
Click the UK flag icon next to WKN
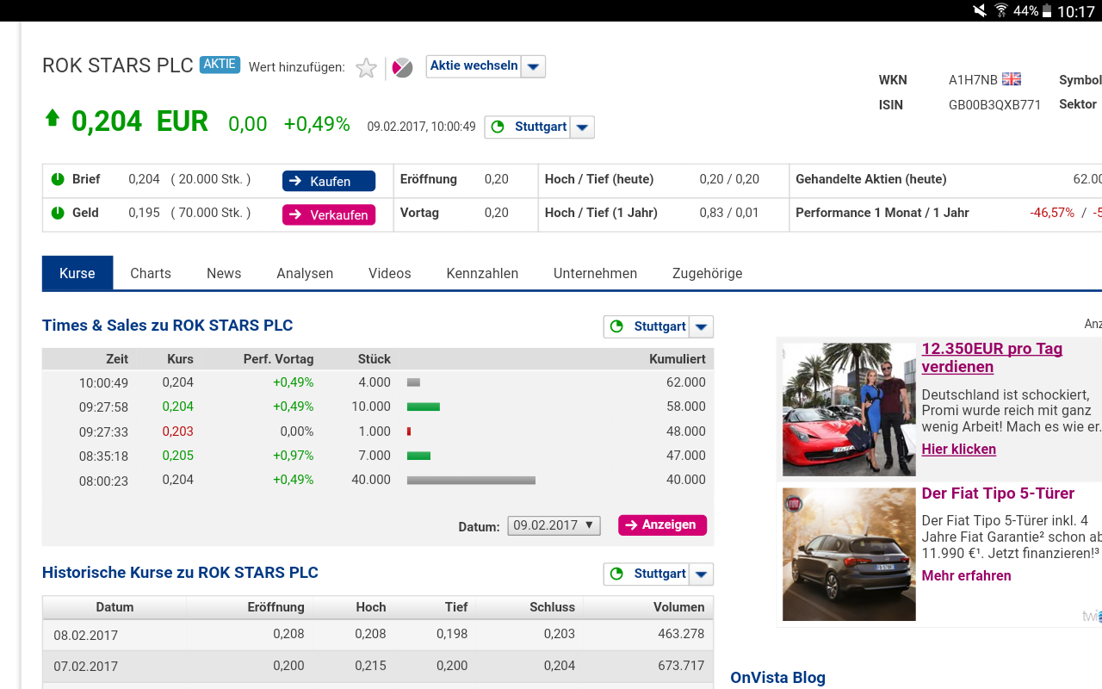point(1012,79)
